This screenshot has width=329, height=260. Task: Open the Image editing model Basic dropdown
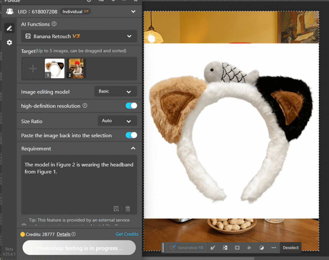coord(115,92)
